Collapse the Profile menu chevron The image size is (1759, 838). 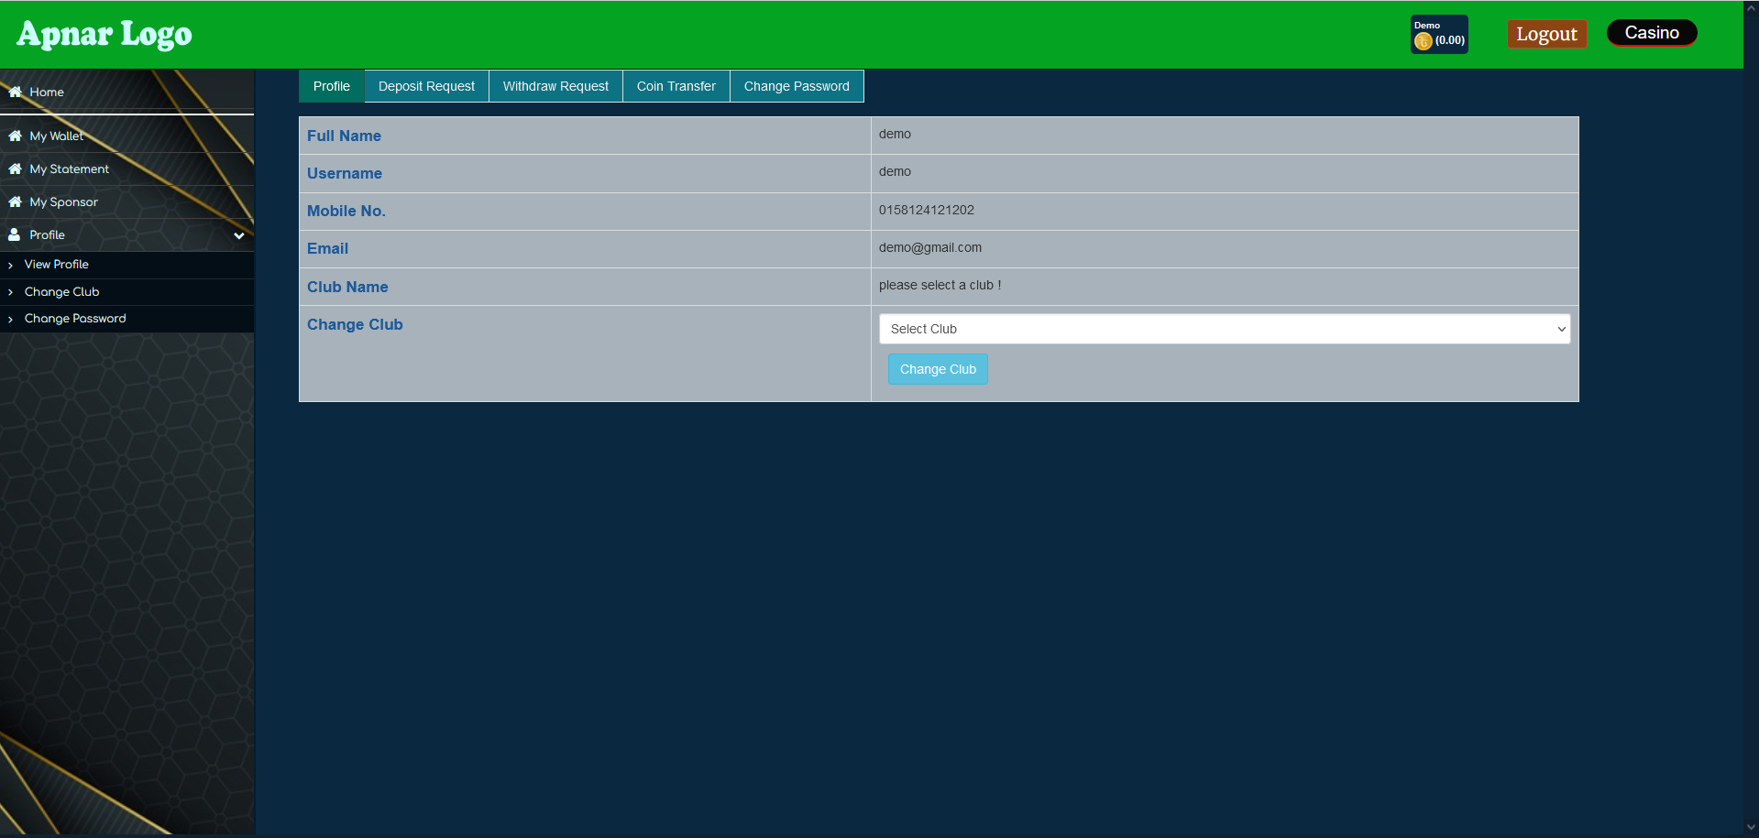coord(239,235)
